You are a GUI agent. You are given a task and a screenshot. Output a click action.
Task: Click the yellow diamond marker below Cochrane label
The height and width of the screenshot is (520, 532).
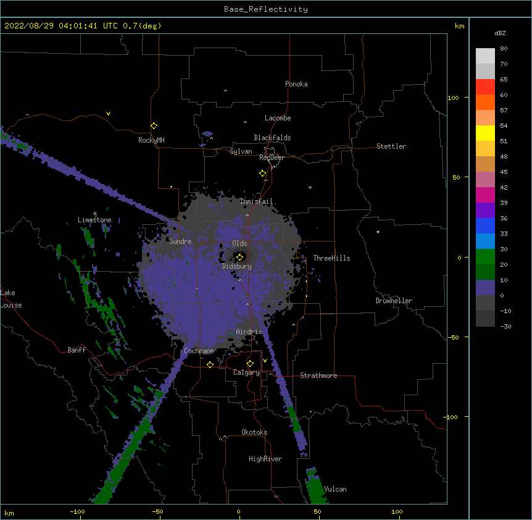210,364
